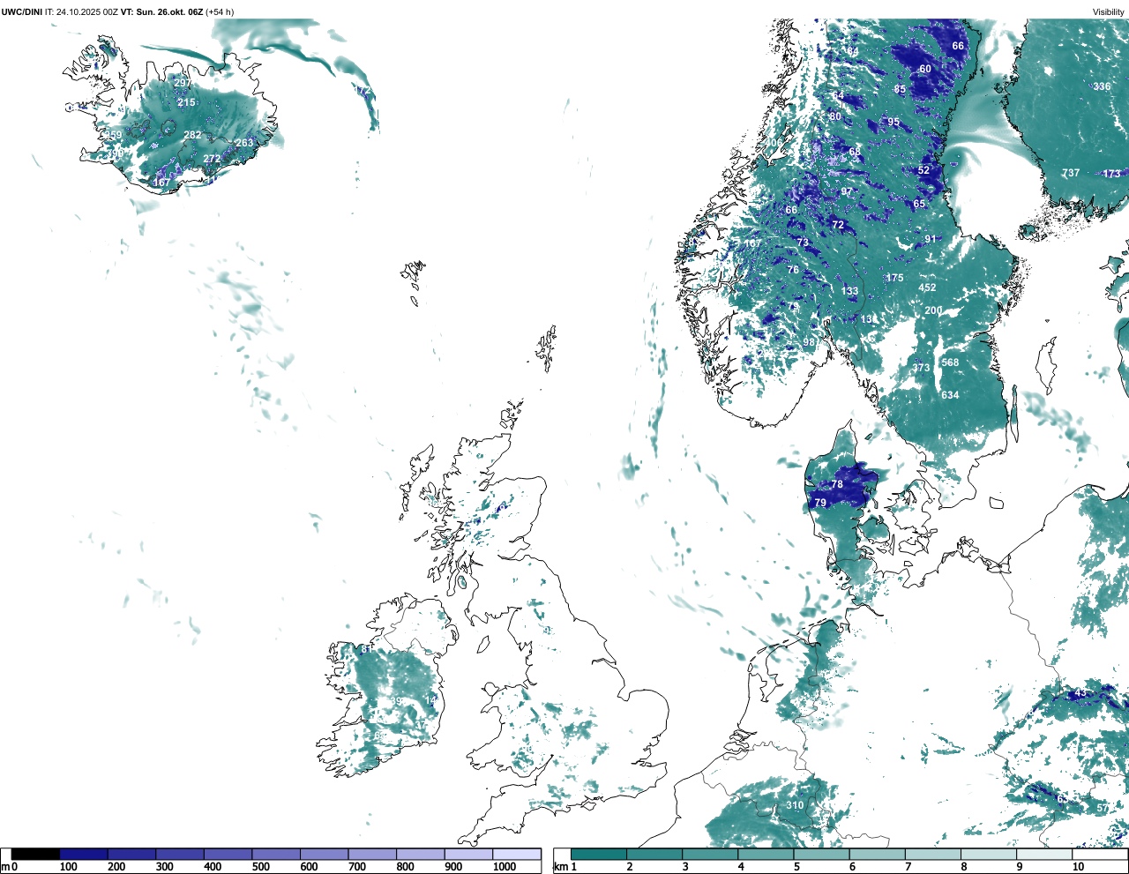The height and width of the screenshot is (874, 1129).
Task: Click the legend segment between 500 and 600 m
Action: [x=276, y=855]
